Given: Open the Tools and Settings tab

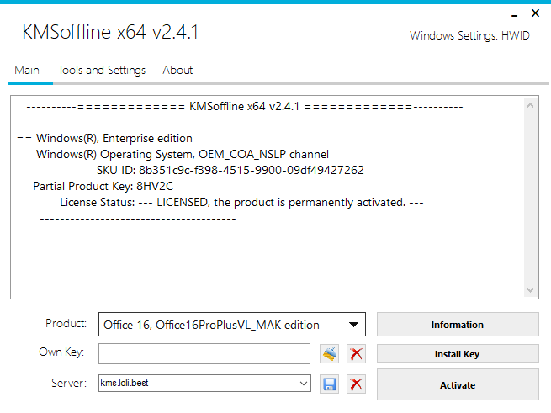Looking at the screenshot, I should (x=102, y=71).
